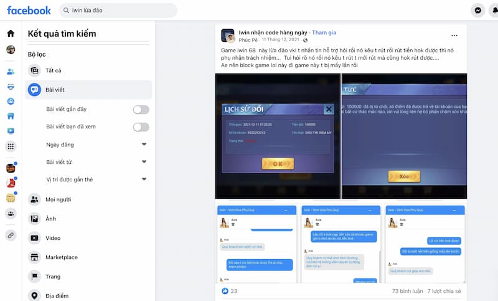This screenshot has height=301, width=498.
Task: Click the search box containing iwin lừa đảo
Action: coord(118,11)
